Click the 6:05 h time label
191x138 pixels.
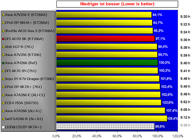185,110
